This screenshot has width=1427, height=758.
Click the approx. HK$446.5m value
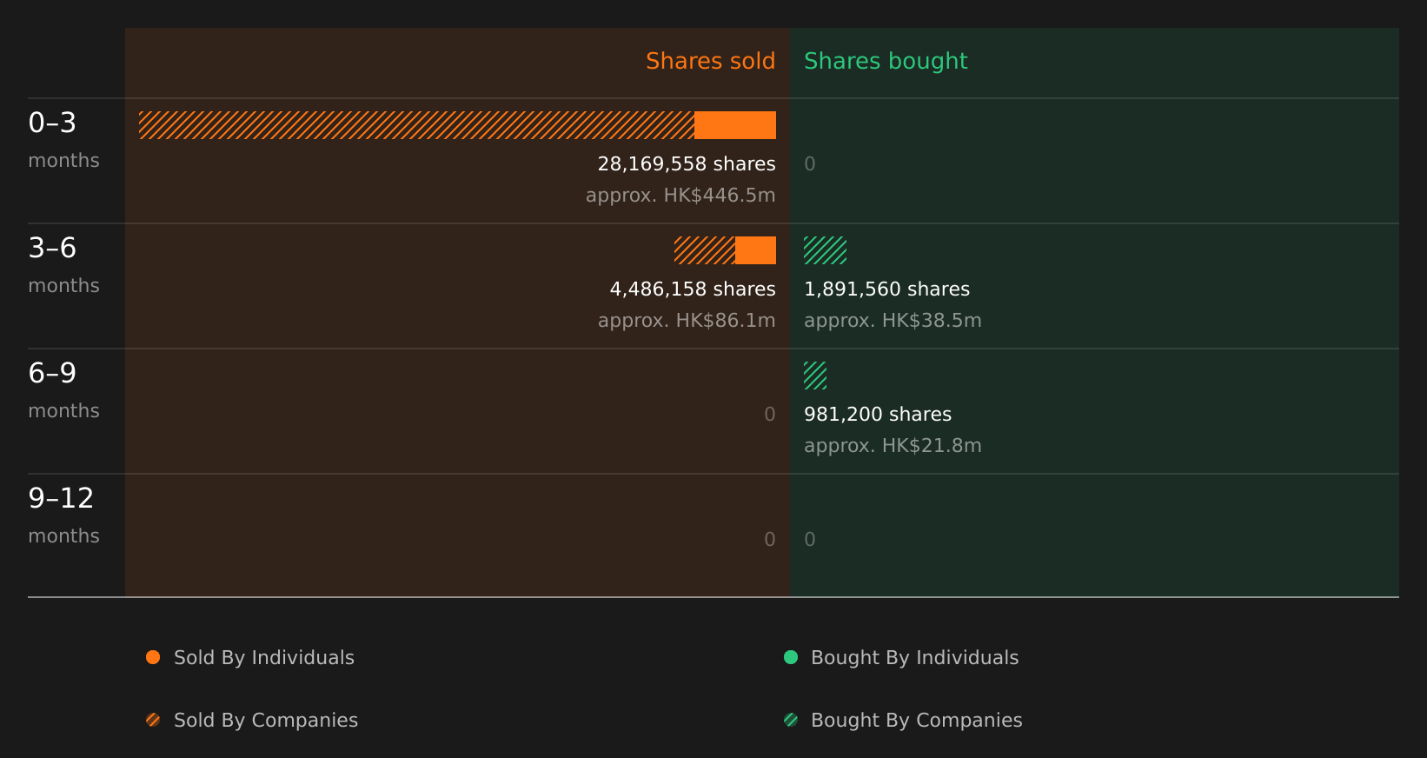680,195
